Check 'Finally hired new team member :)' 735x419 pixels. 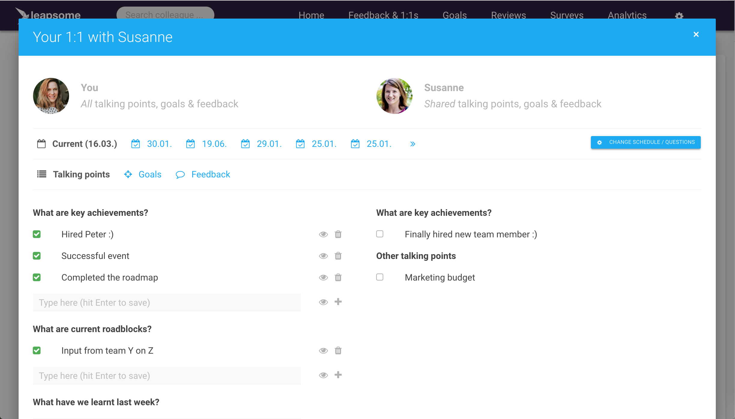pyautogui.click(x=380, y=234)
